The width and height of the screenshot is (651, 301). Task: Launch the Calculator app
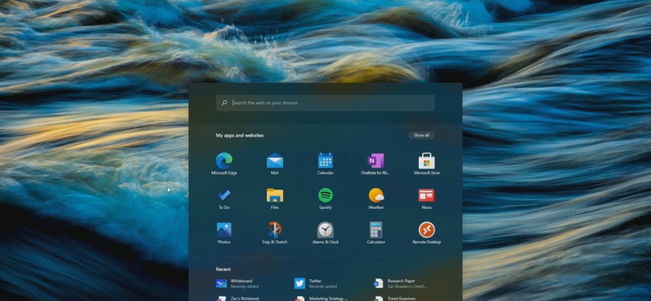[376, 233]
